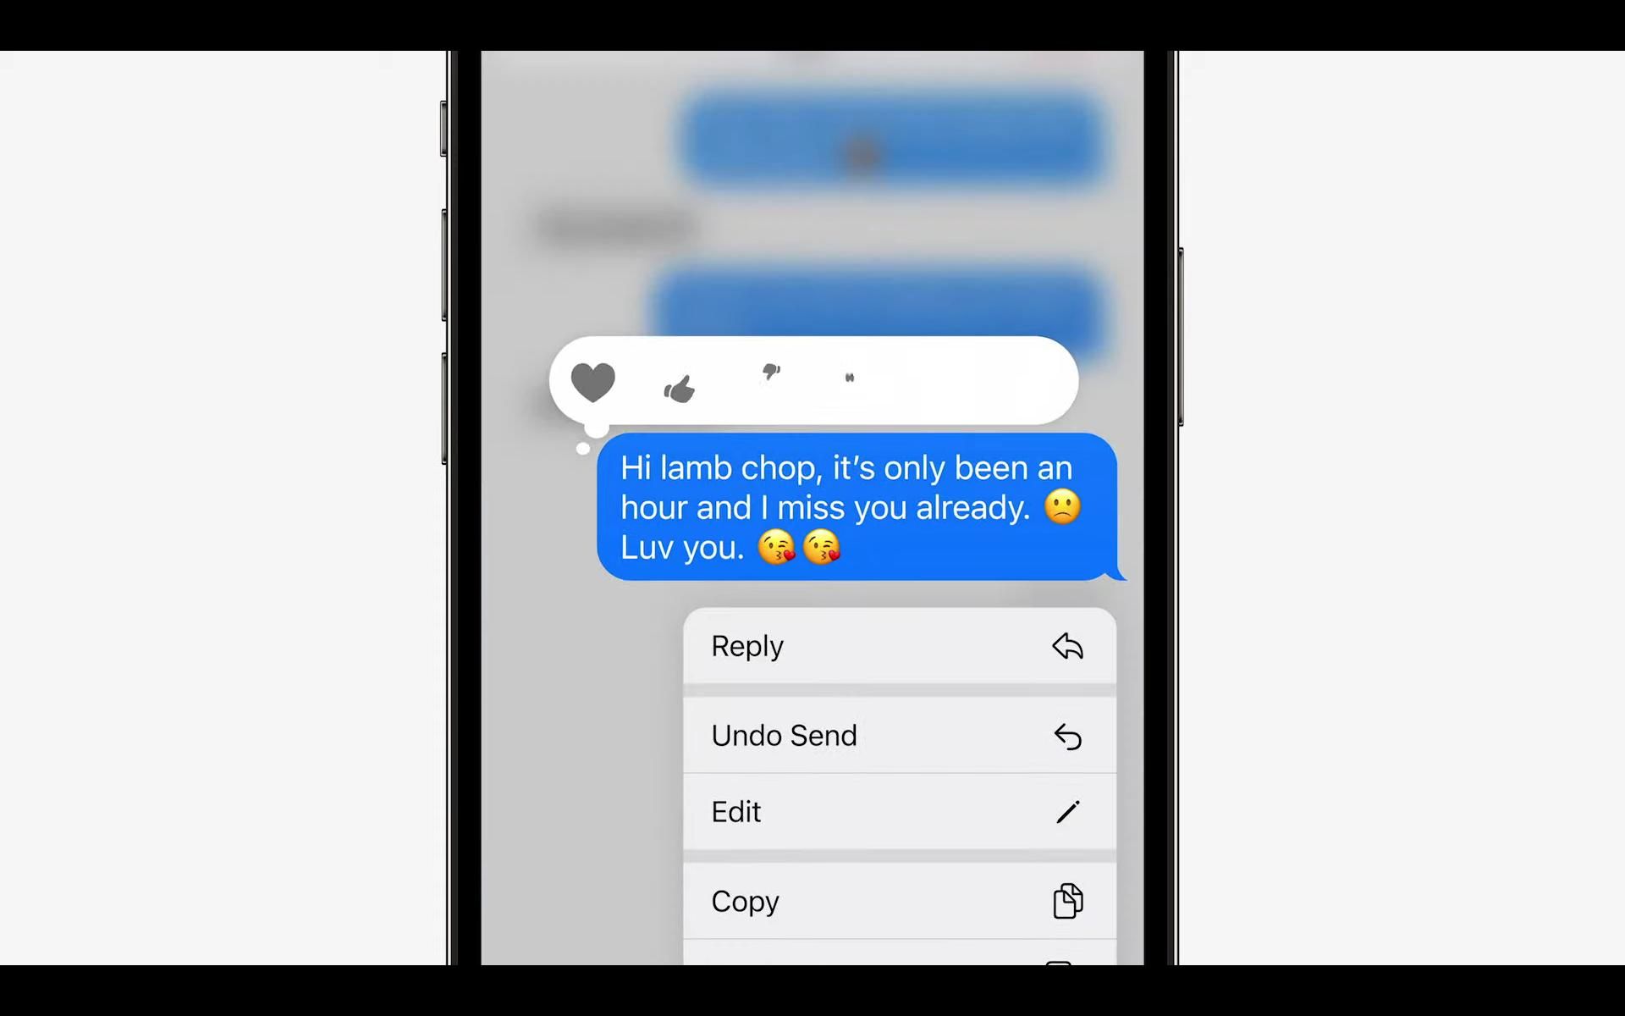
Task: Tap the Undo Send icon button
Action: click(1066, 735)
